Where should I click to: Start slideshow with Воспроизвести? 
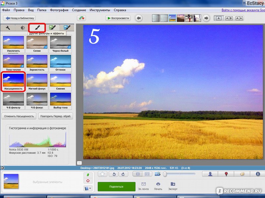pyautogui.click(x=118, y=18)
